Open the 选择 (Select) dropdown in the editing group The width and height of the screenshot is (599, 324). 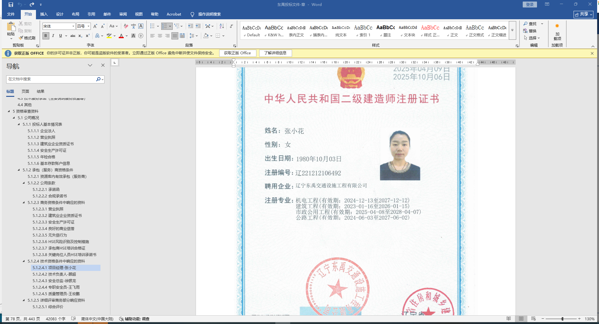532,38
